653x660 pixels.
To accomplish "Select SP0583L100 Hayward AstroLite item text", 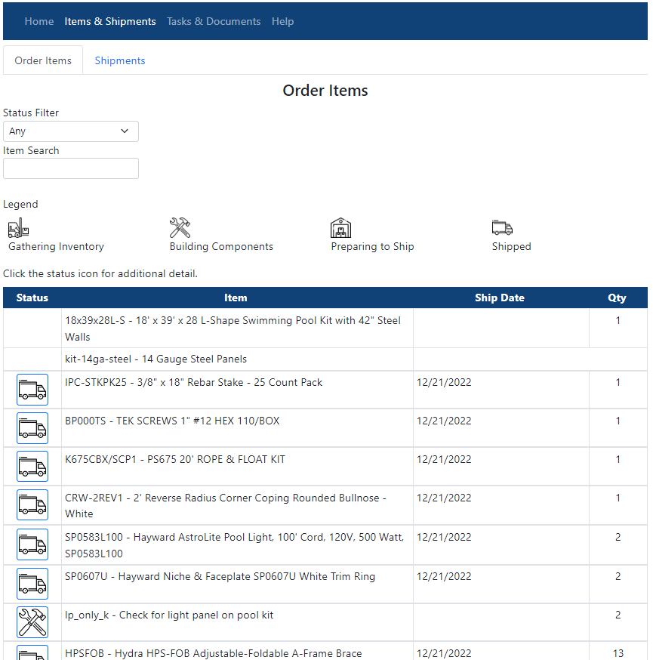I will (234, 545).
